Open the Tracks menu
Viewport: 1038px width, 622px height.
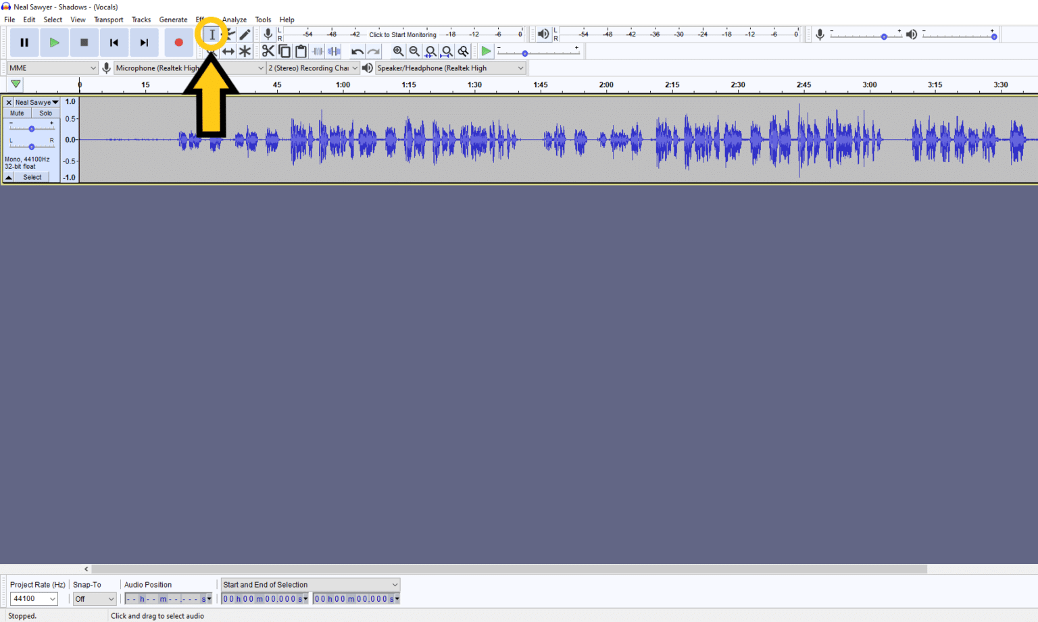(141, 20)
